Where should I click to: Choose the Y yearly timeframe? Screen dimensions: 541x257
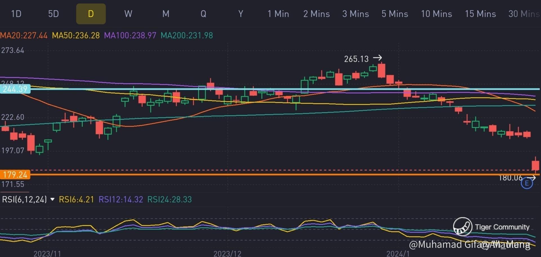pos(241,14)
